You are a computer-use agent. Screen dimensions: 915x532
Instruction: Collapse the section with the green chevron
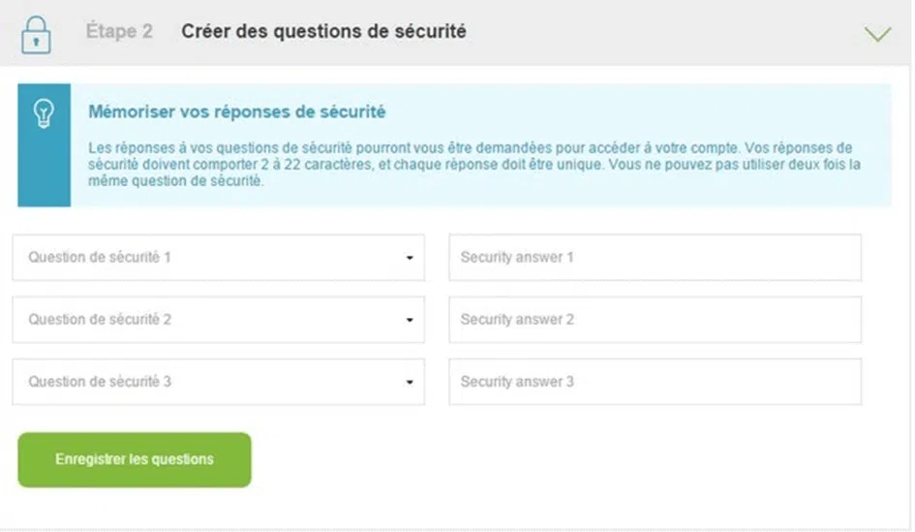click(877, 34)
